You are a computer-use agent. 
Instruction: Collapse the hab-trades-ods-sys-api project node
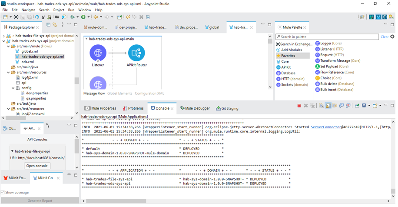click(x=4, y=41)
